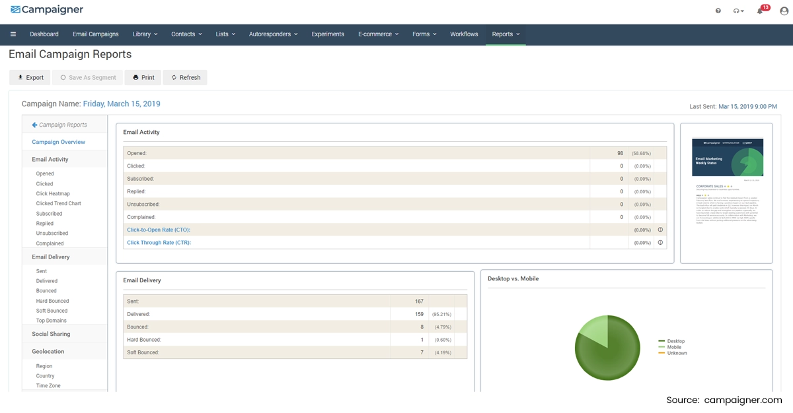Click Mobile legend color swatch
This screenshot has width=793, height=413.
tap(662, 347)
